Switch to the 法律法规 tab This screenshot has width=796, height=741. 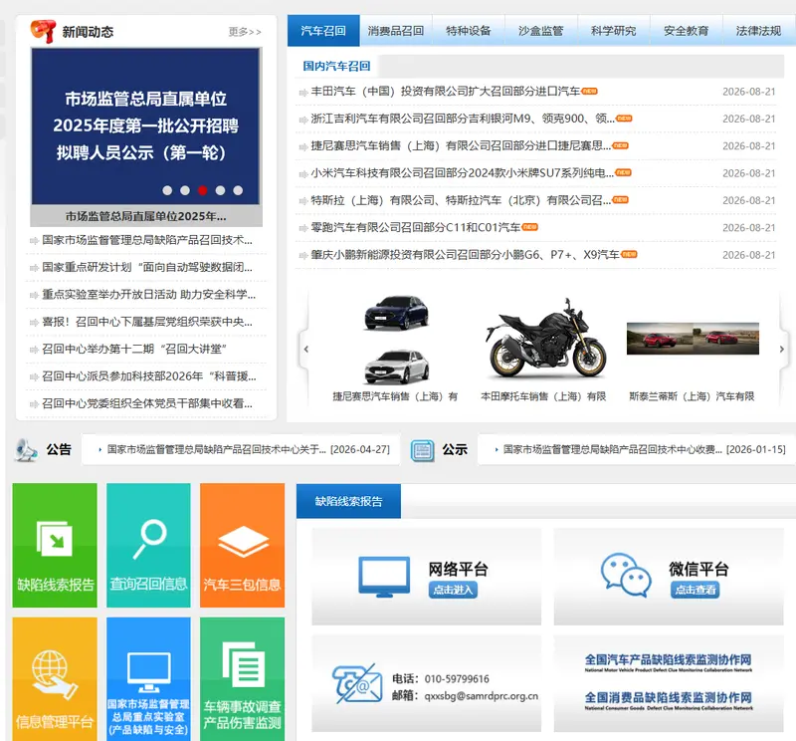[x=759, y=31]
